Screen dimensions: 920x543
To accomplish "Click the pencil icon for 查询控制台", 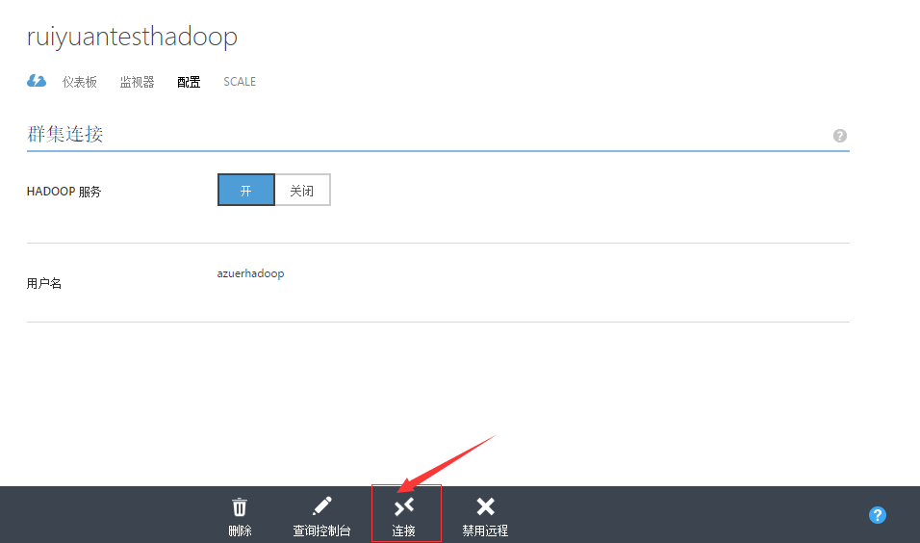I will point(321,506).
